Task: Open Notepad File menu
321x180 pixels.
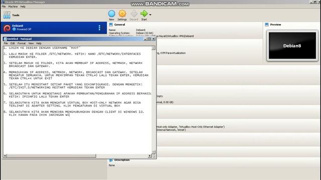Action: click(x=6, y=43)
